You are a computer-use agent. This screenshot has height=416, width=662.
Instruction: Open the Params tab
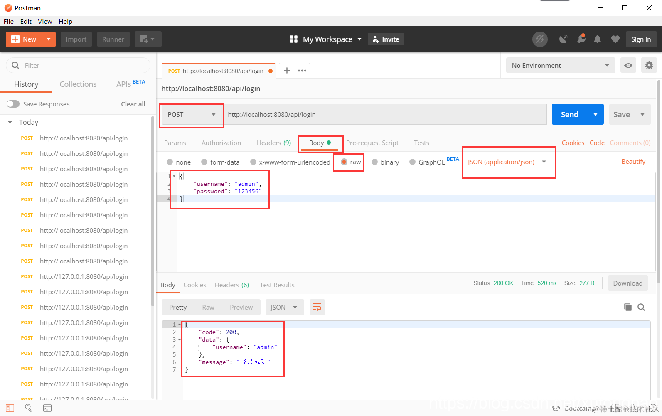click(x=175, y=143)
